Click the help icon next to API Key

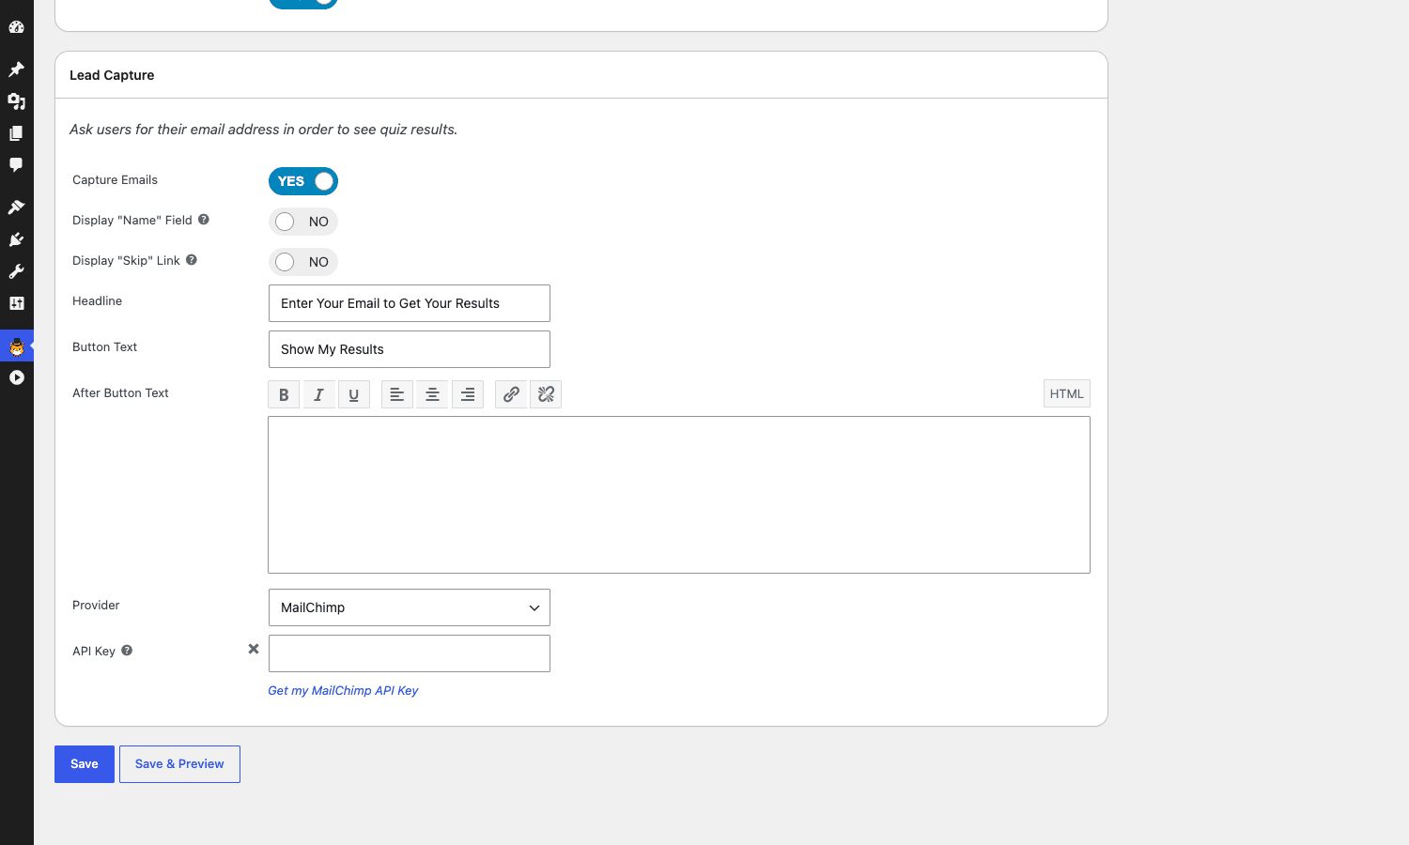point(127,651)
